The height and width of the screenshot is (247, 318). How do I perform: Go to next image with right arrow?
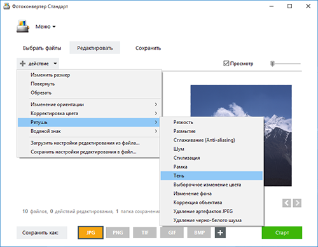(x=297, y=203)
